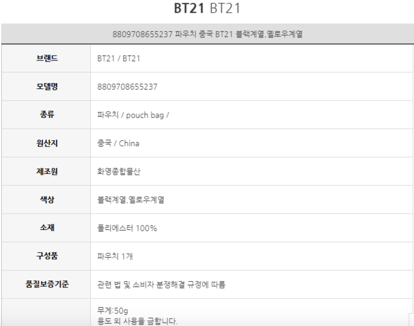Select the 제조원 row label
Screen dimensions: 414x326
[47, 171]
